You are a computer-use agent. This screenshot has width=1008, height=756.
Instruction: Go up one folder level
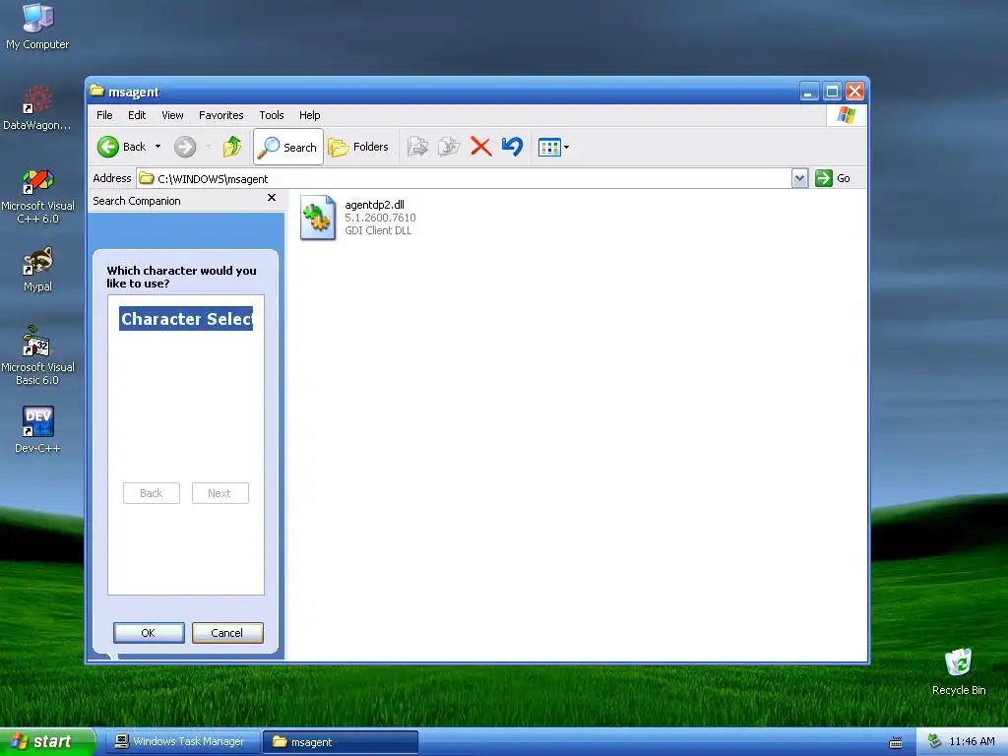tap(232, 148)
